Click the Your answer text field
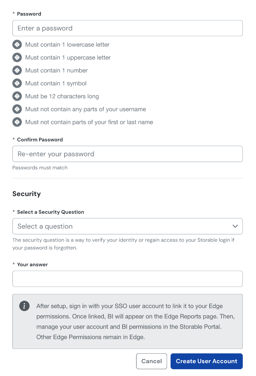 [127, 279]
